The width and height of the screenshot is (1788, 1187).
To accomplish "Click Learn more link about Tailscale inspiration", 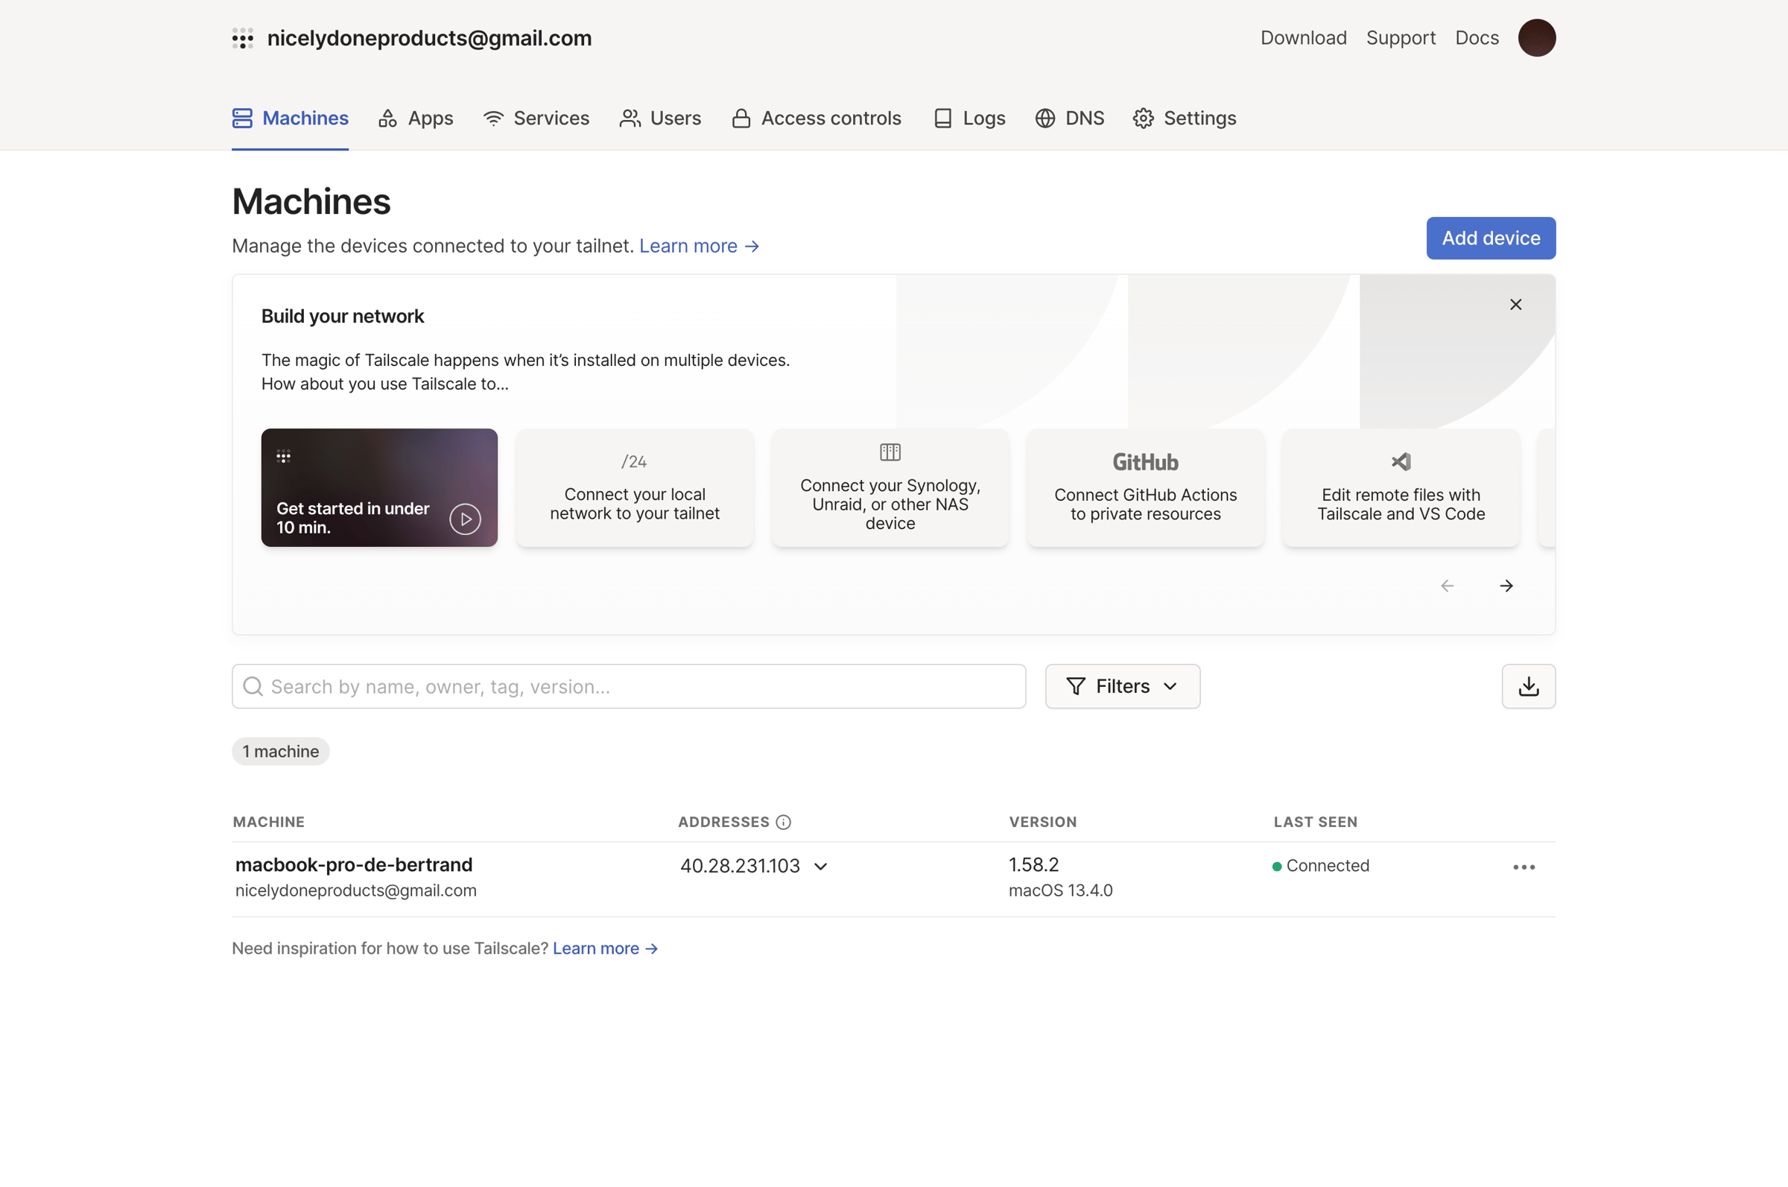I will tap(606, 949).
